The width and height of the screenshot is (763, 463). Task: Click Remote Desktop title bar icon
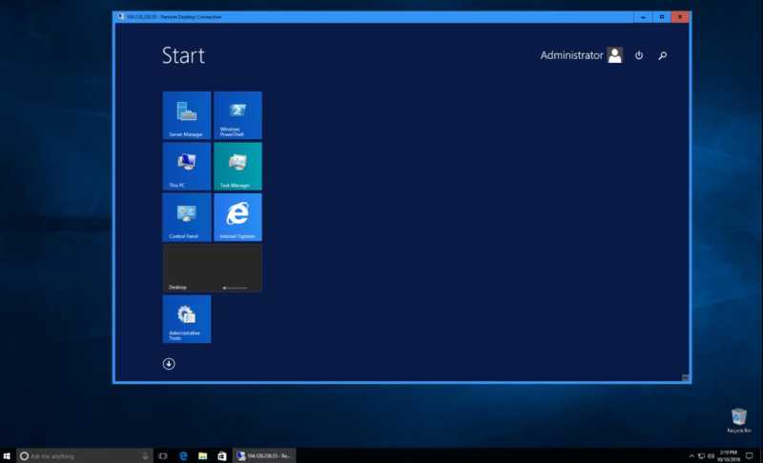120,16
